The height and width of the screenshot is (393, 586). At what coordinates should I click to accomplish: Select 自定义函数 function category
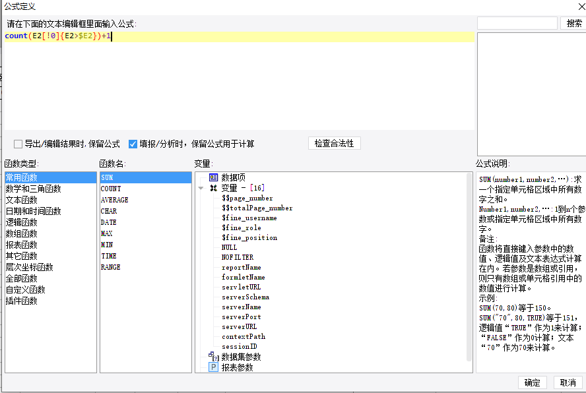point(50,289)
